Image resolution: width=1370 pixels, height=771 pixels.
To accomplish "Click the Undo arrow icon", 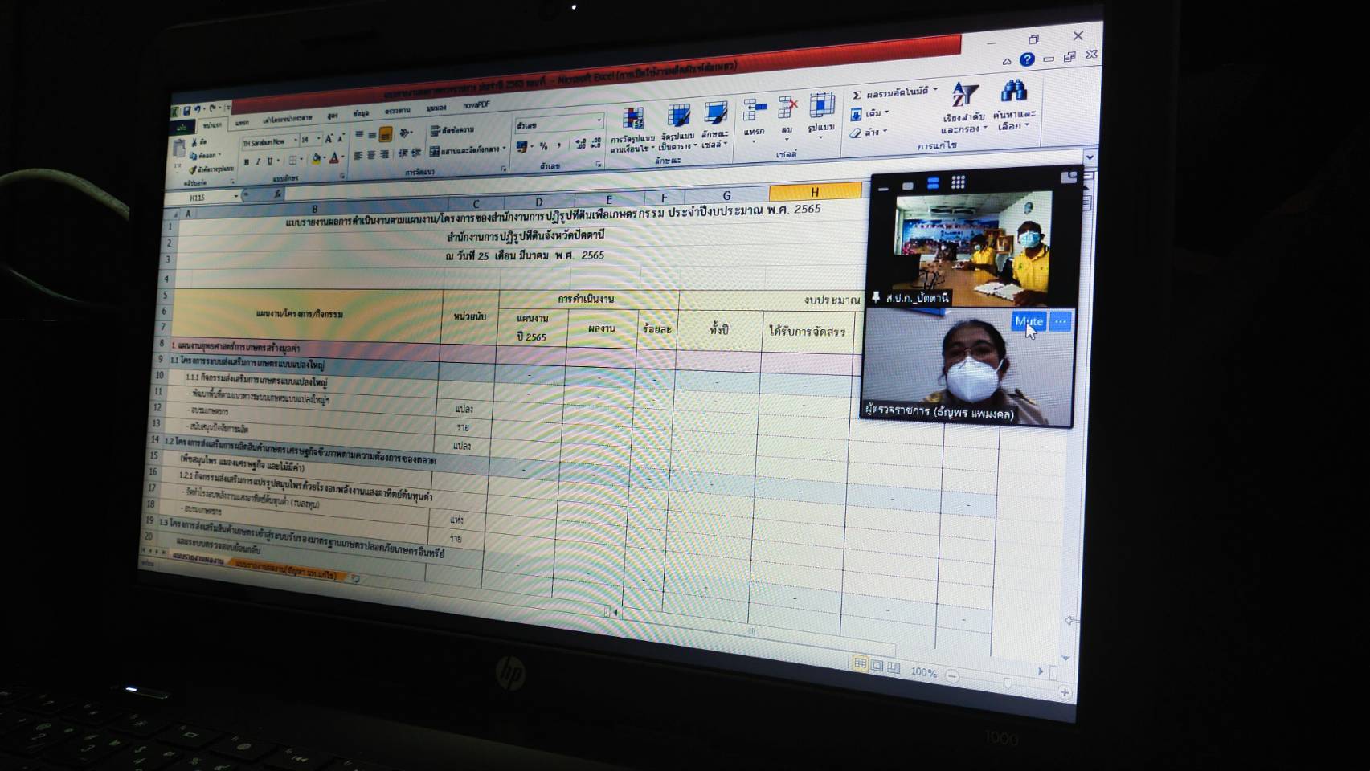I will tap(198, 109).
